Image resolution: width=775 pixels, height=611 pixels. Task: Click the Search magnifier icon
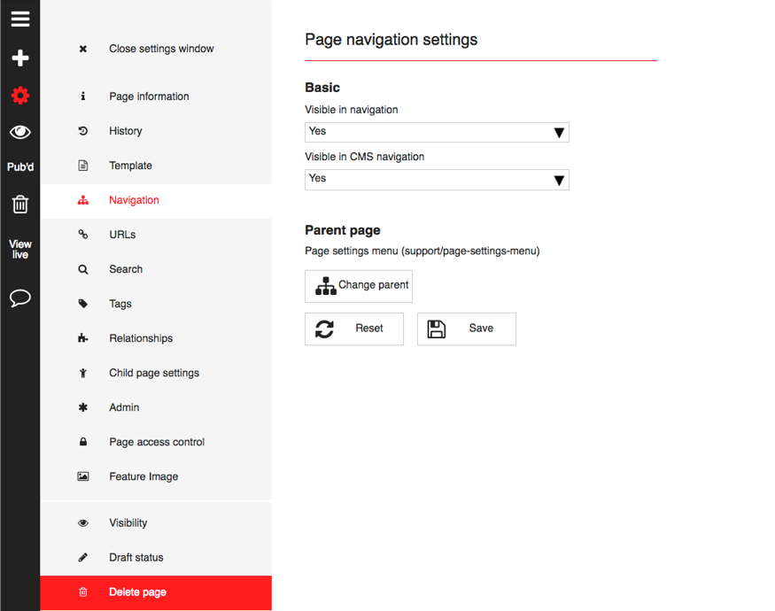click(83, 269)
